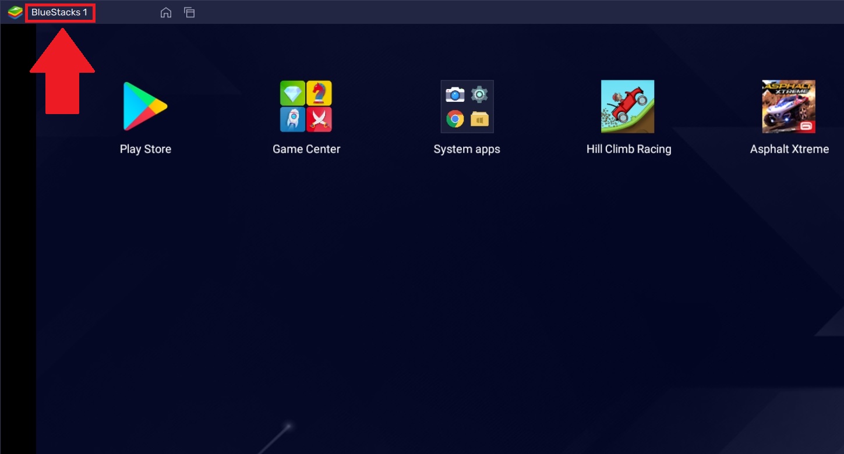Select the Game Center label
The width and height of the screenshot is (844, 454).
(x=306, y=149)
